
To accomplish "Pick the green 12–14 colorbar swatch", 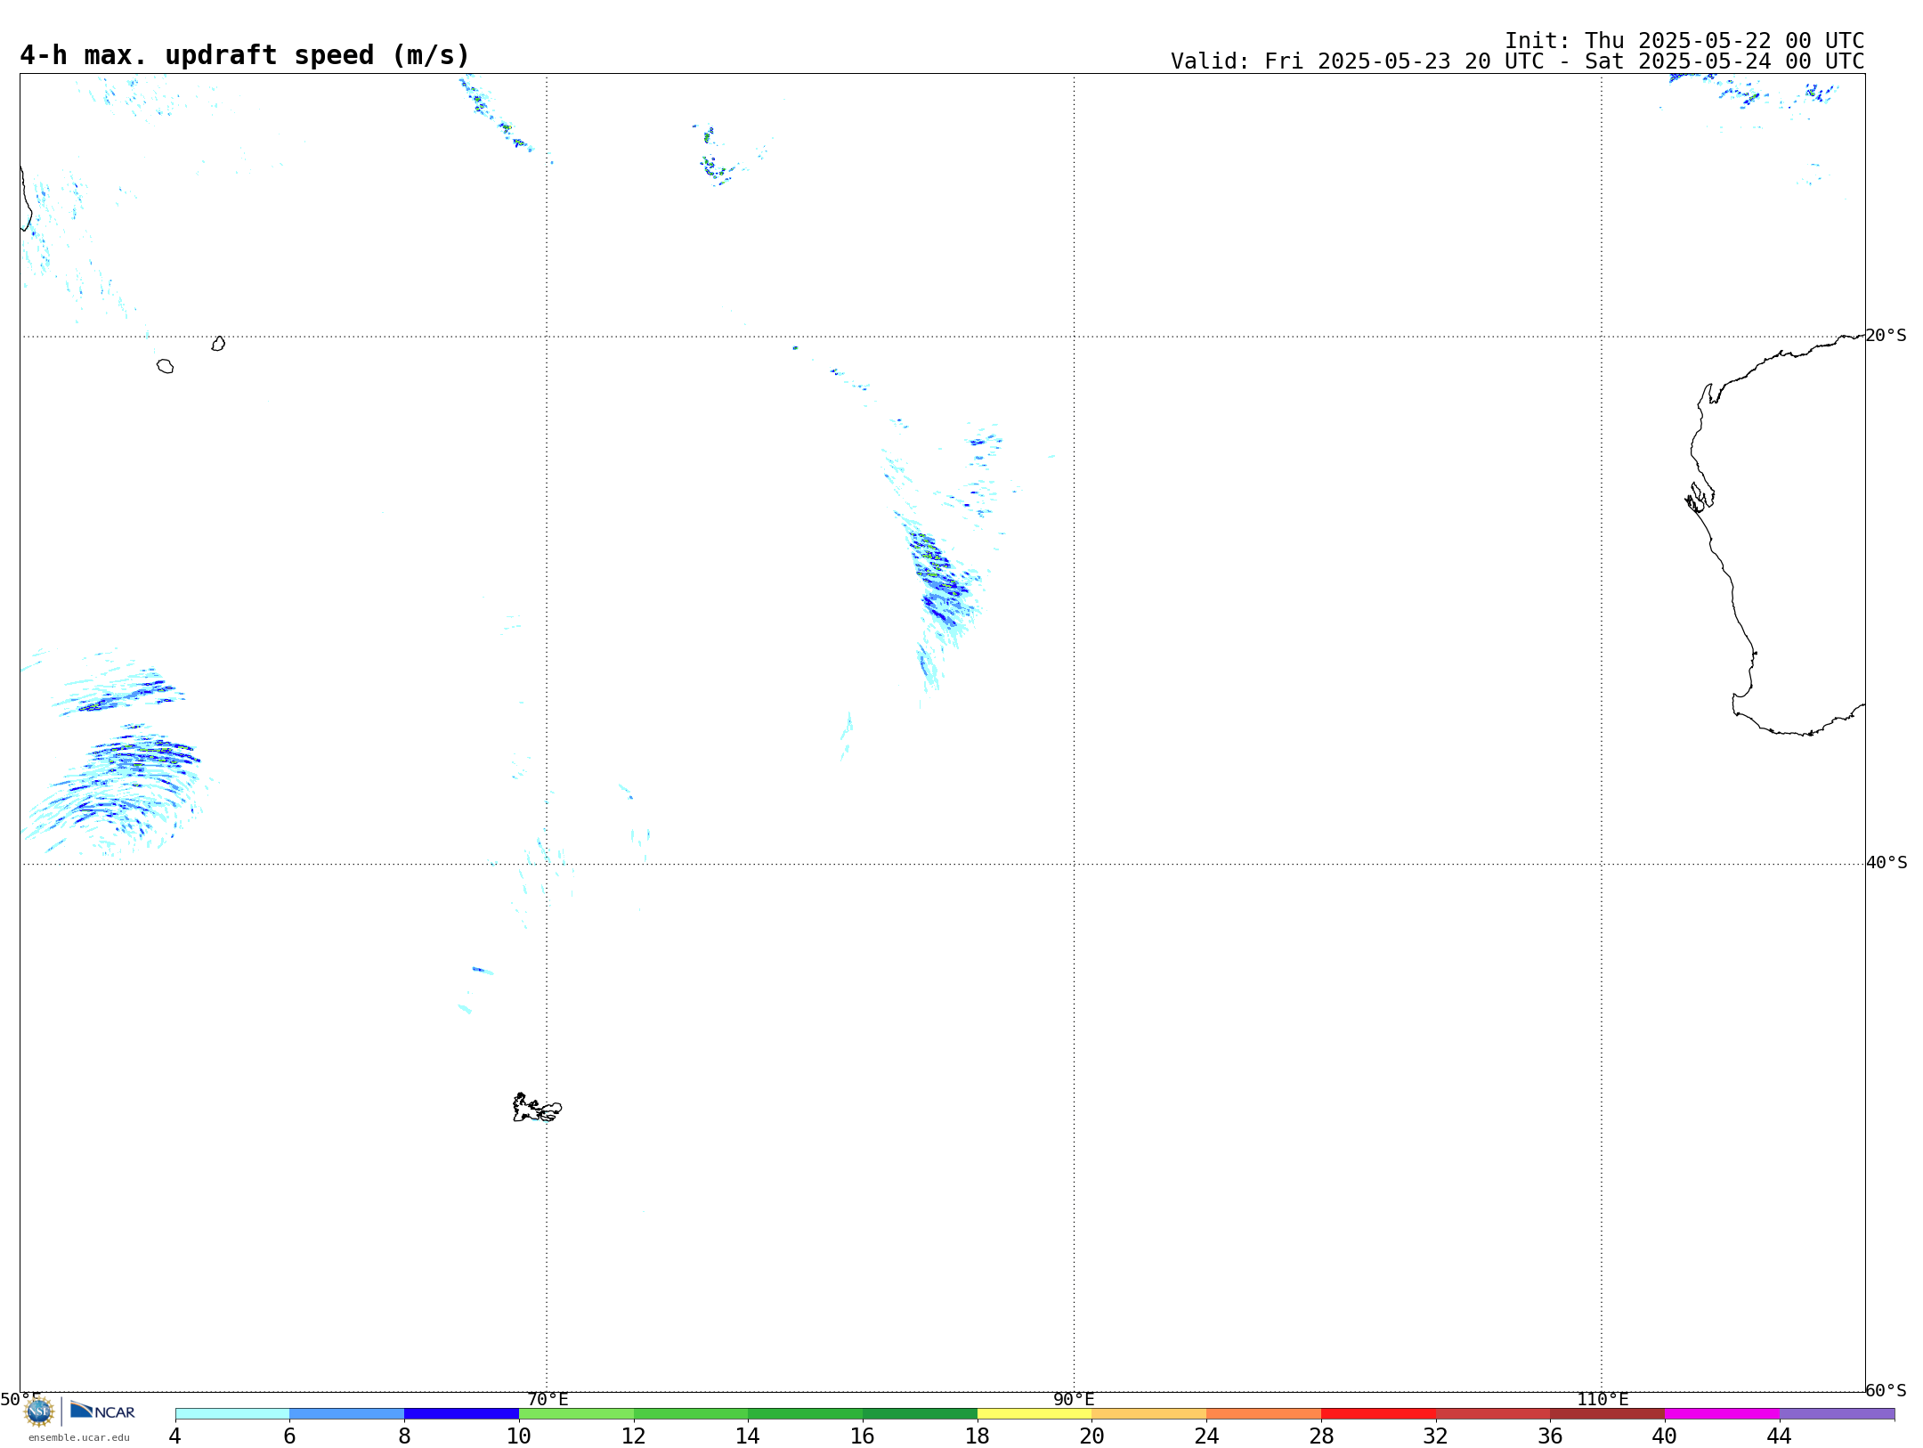I will tap(691, 1413).
